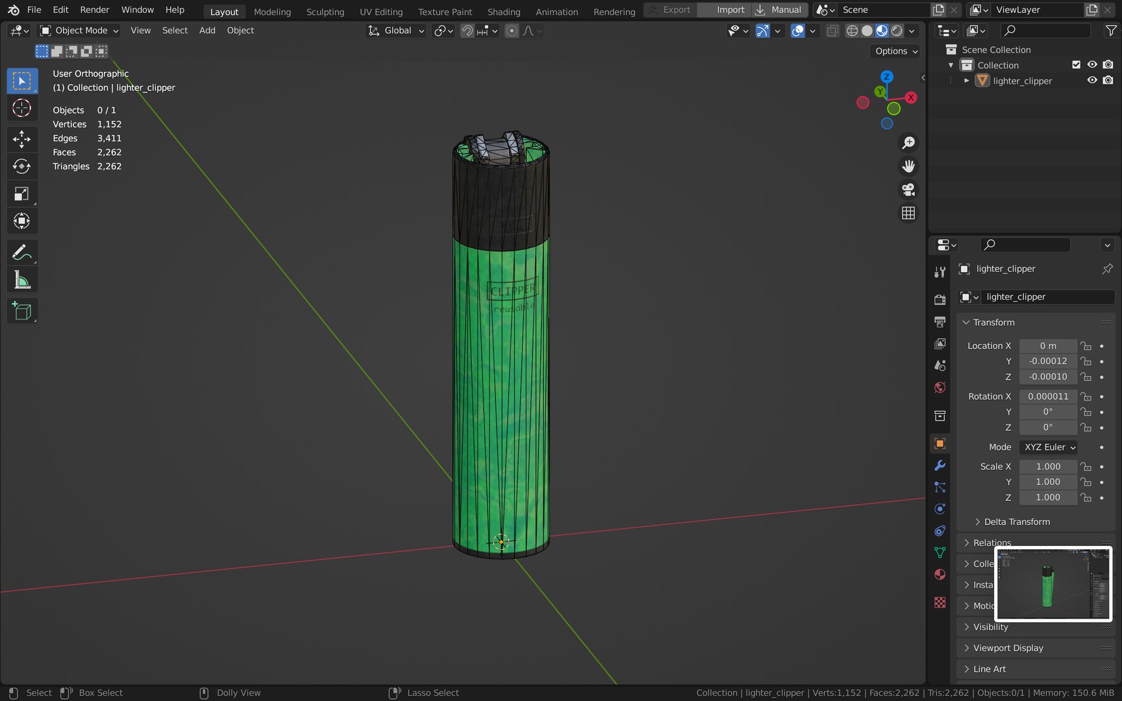Screen dimensions: 1122x701
Task: Click the outliner search field
Action: [x=1045, y=31]
